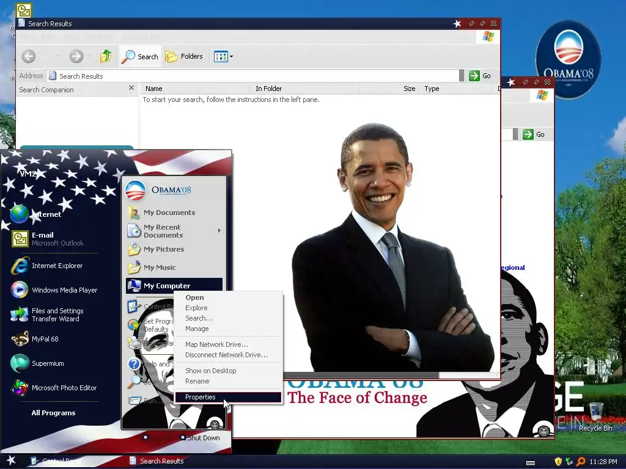This screenshot has height=469, width=626.
Task: Choose Open from the context menu
Action: coord(194,297)
